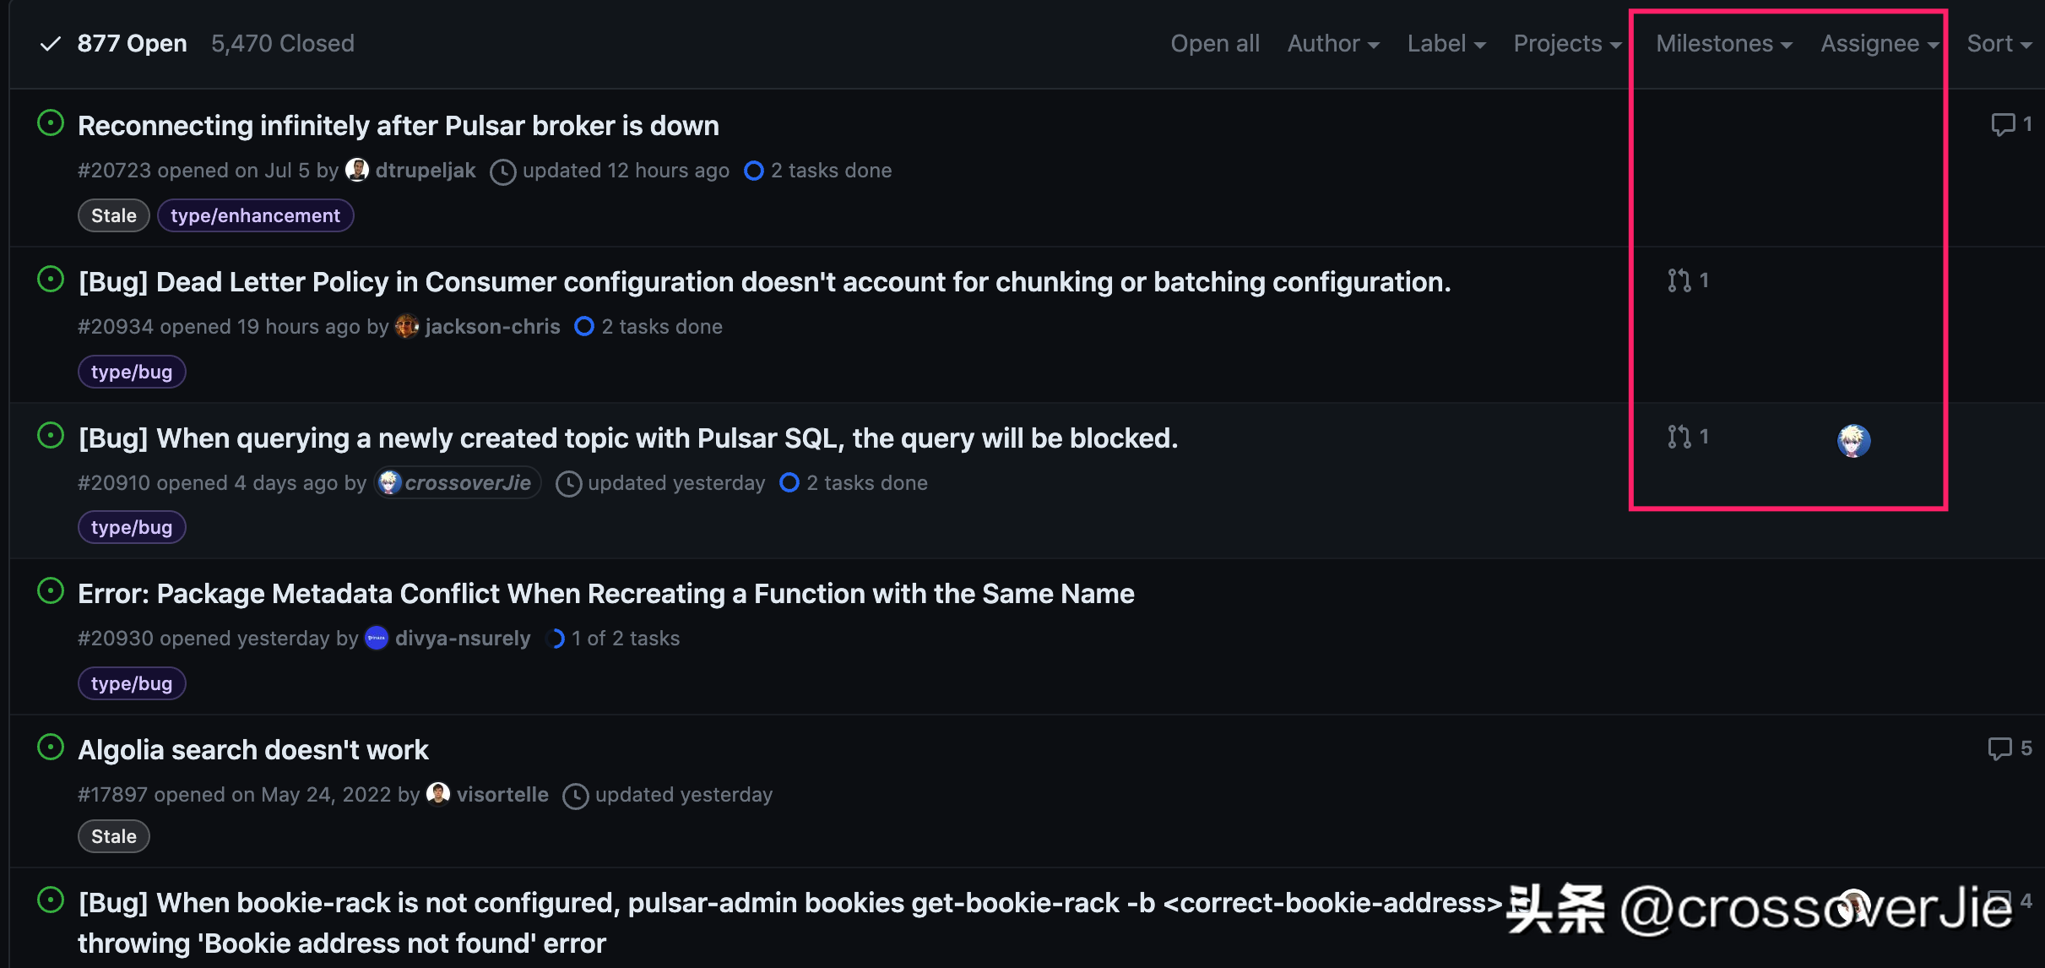This screenshot has width=2045, height=968.
Task: Switch to the 5,470 Closed filter
Action: coord(283,43)
